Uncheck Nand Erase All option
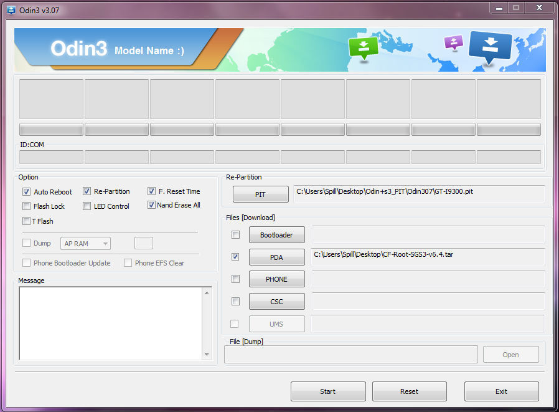 point(151,205)
